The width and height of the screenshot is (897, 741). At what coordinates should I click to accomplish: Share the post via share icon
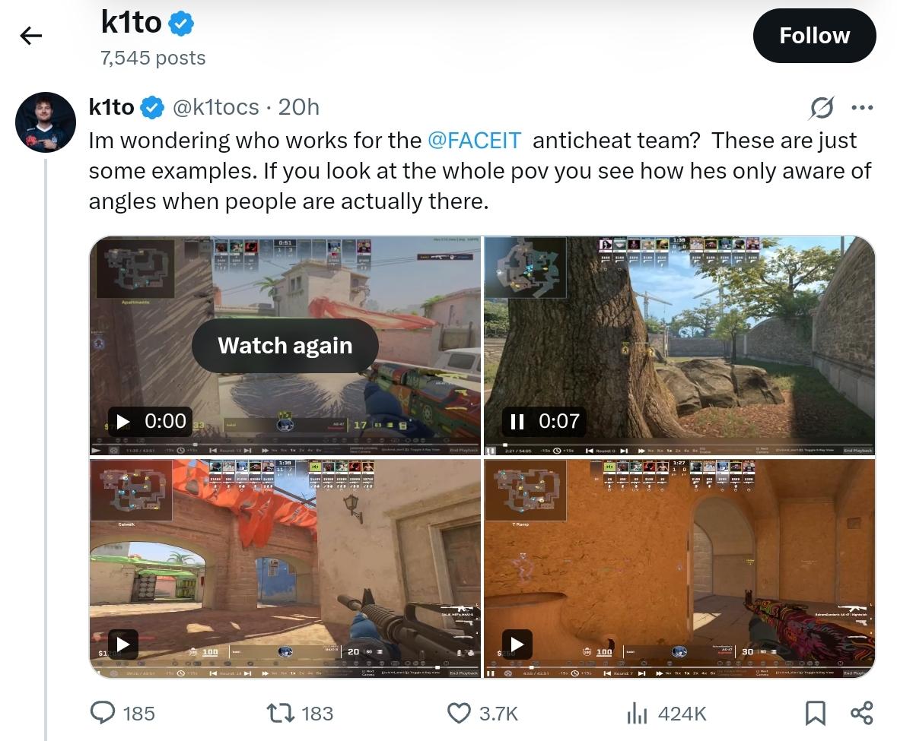pos(861,713)
